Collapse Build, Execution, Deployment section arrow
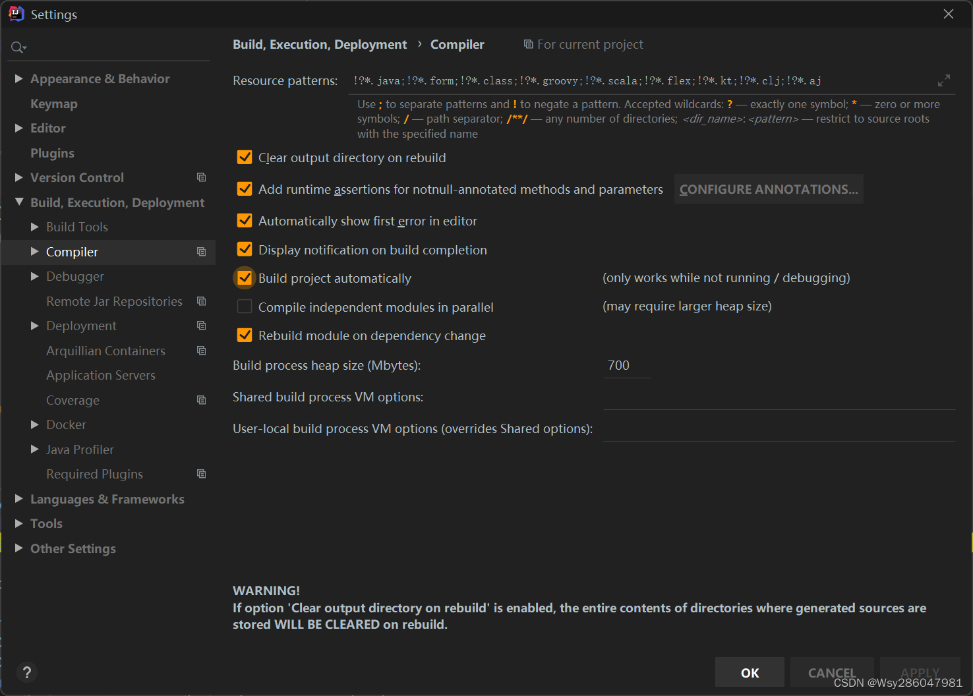973x696 pixels. (x=19, y=202)
